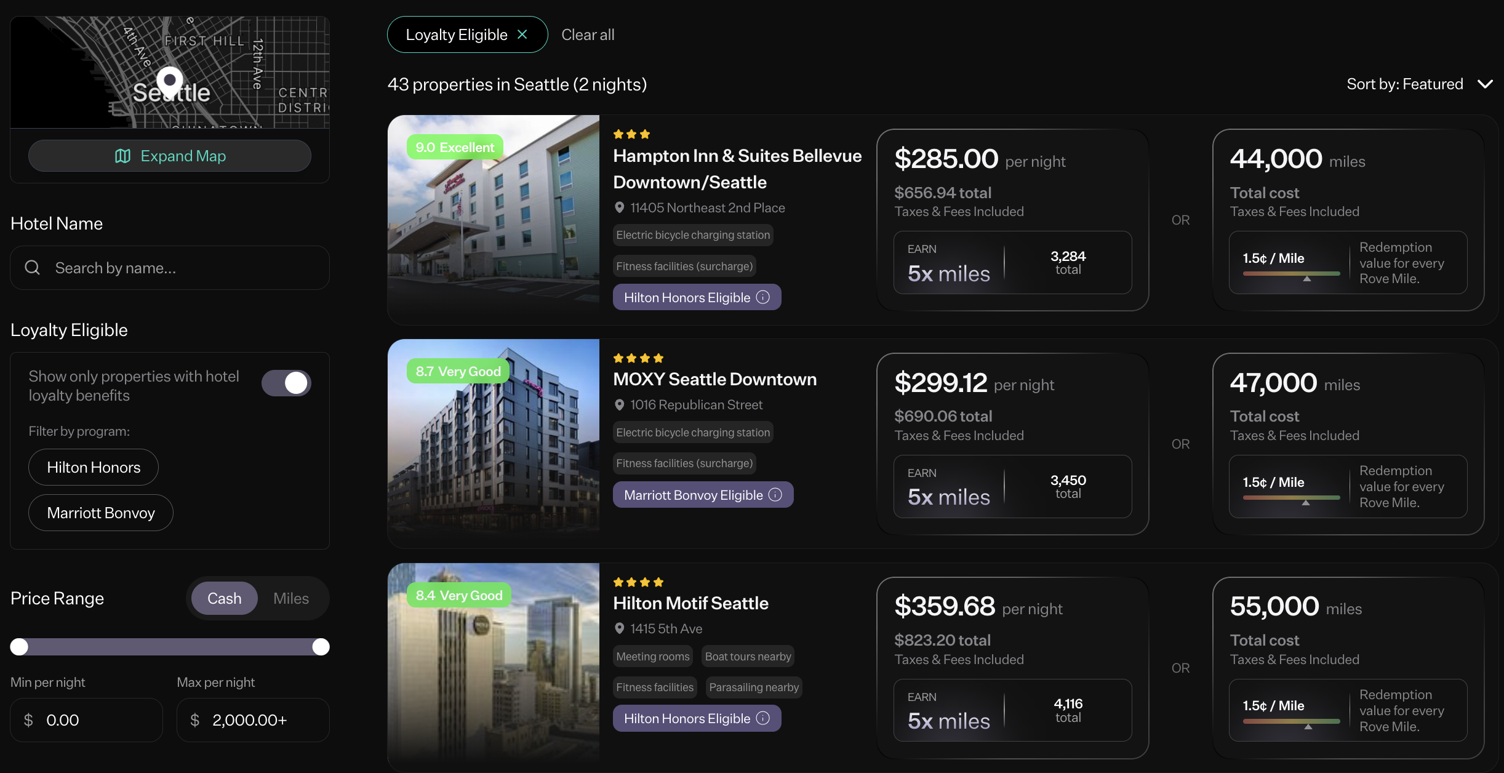Click the search magnifier in Hotel Name field
Viewport: 1504px width, 773px height.
(x=32, y=268)
